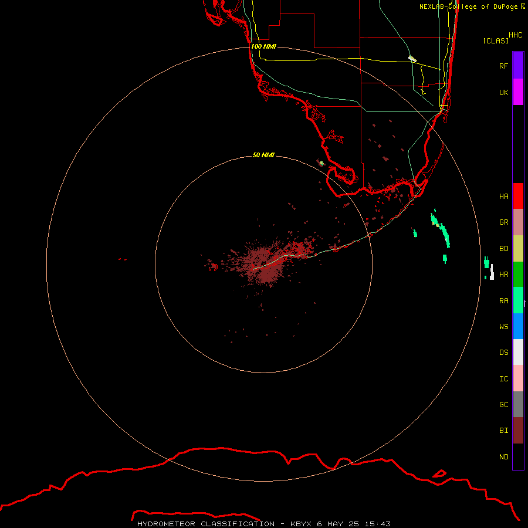The image size is (528, 528).
Task: Click the BI legend label
Action: point(503,431)
